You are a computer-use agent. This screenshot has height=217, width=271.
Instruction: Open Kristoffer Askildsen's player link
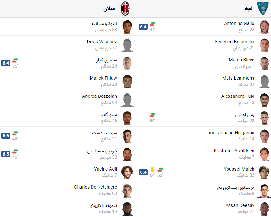tap(234, 151)
